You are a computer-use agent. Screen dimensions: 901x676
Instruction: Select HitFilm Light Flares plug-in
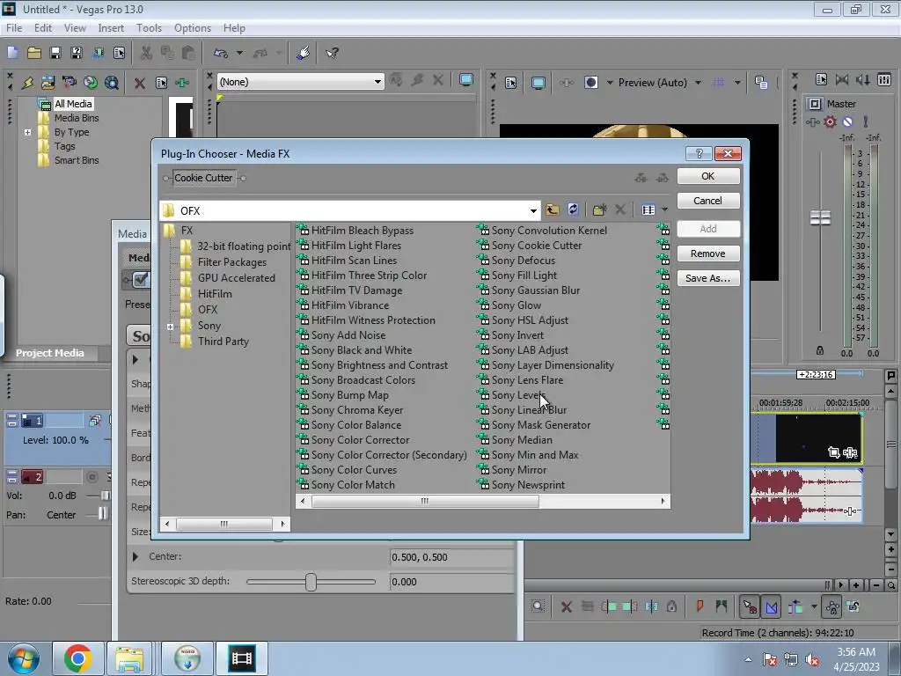(x=355, y=246)
